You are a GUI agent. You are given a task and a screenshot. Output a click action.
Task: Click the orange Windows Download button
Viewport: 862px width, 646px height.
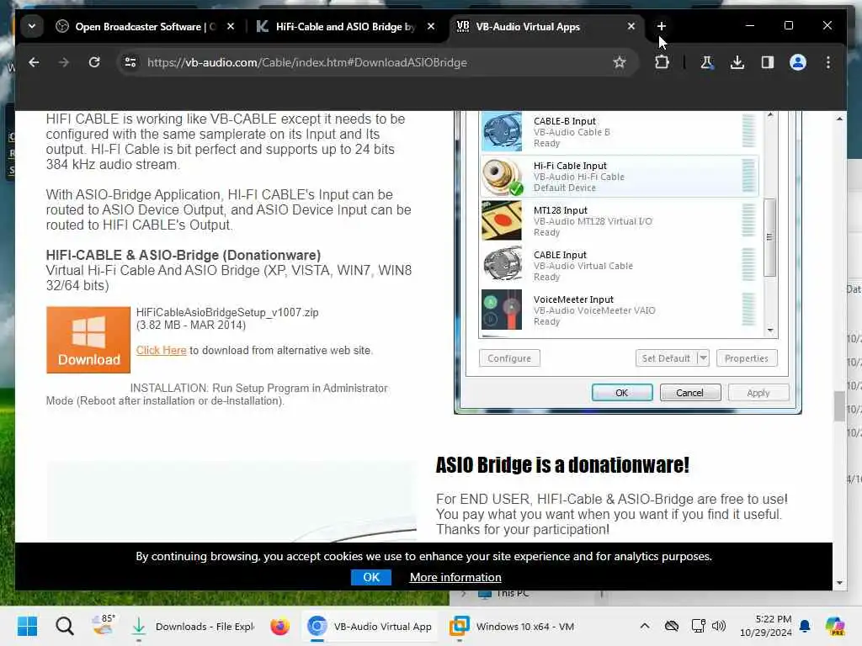(x=88, y=340)
